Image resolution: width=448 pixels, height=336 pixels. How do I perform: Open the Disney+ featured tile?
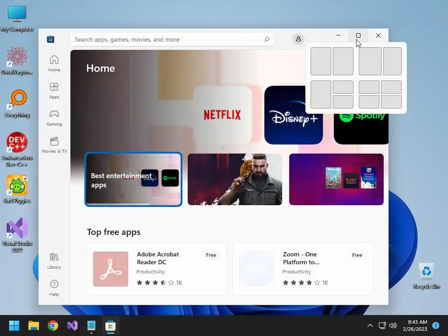[294, 115]
